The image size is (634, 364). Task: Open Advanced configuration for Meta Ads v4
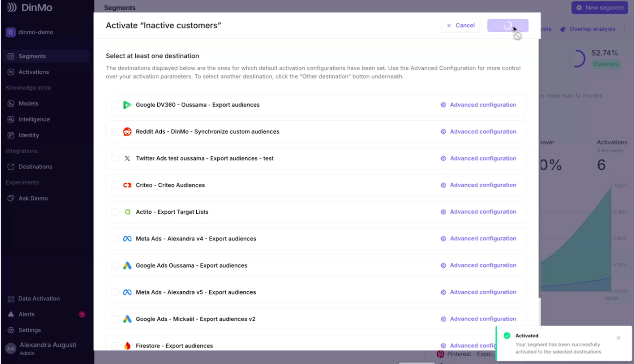coord(478,238)
